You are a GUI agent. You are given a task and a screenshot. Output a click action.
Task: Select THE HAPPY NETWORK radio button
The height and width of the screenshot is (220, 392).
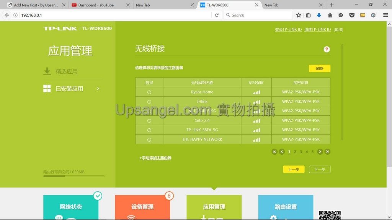tap(149, 140)
